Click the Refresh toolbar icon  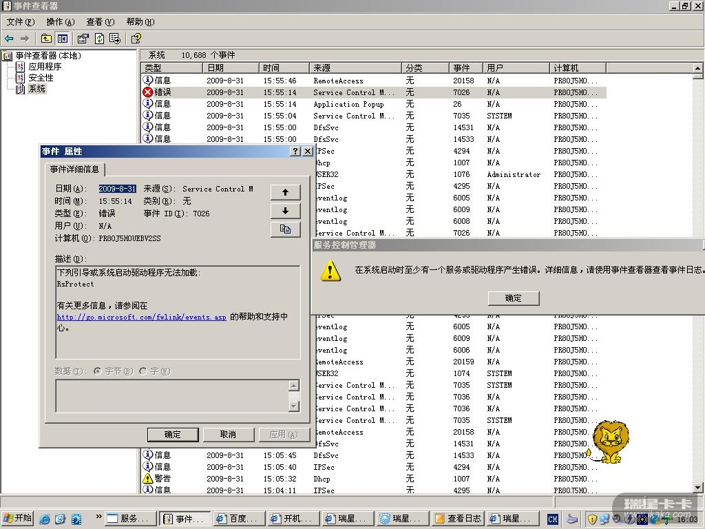(99, 39)
